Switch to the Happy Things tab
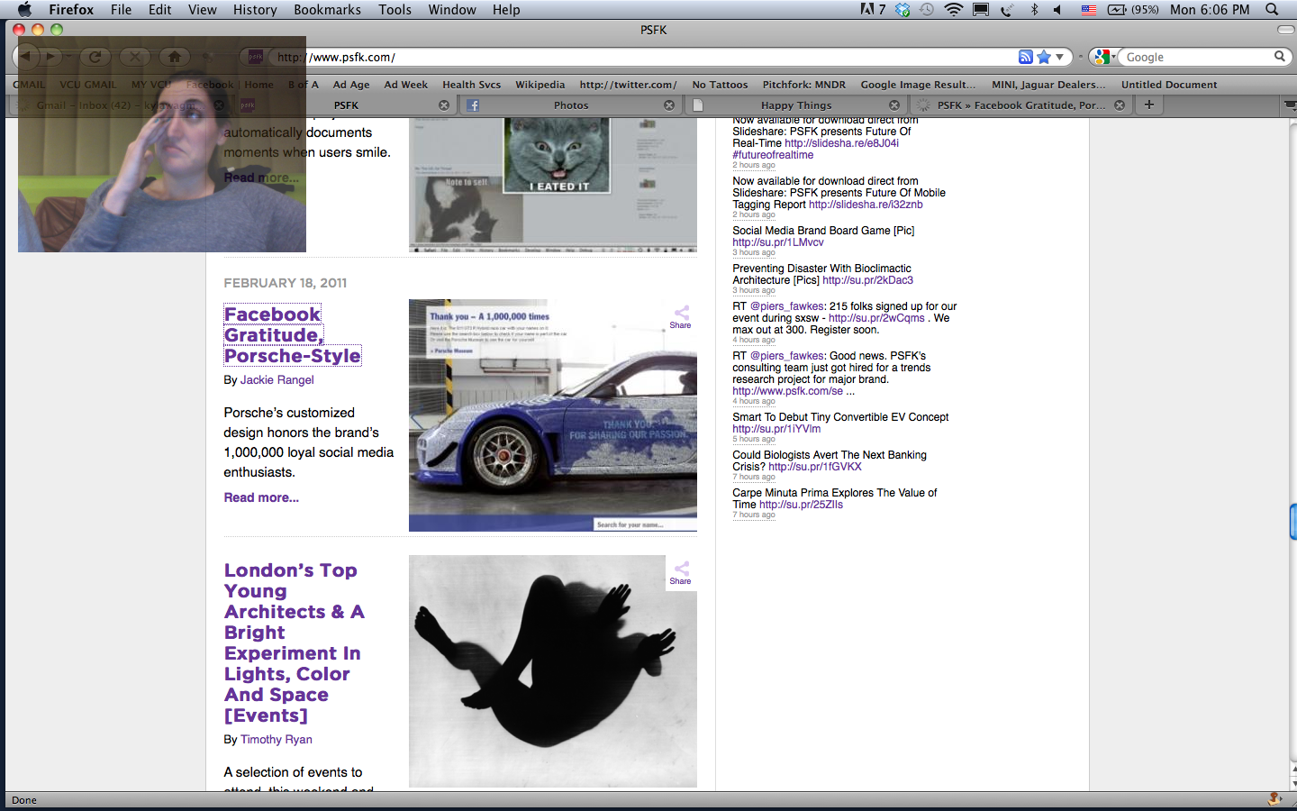Viewport: 1297px width, 811px height. pyautogui.click(x=796, y=105)
